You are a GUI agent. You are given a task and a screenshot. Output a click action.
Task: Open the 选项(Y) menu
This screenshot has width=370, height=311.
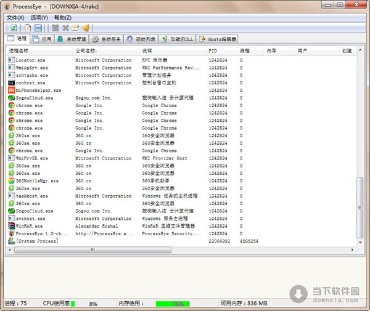point(39,18)
